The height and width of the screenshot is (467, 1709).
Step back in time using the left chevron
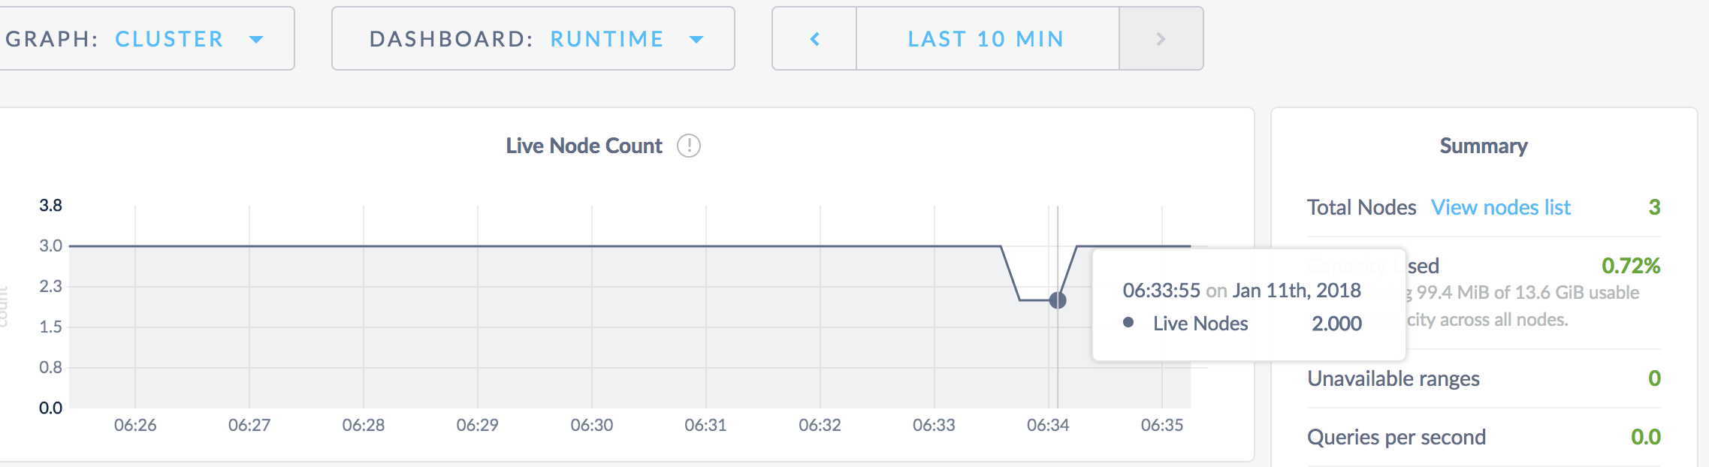[x=814, y=39]
